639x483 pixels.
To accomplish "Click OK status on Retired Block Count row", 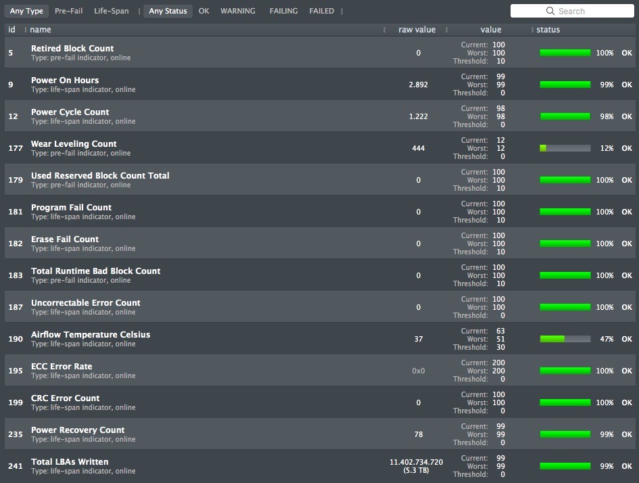I will (x=627, y=53).
